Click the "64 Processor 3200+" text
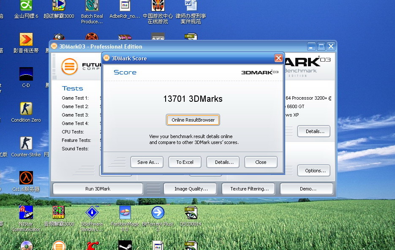 click(306, 98)
